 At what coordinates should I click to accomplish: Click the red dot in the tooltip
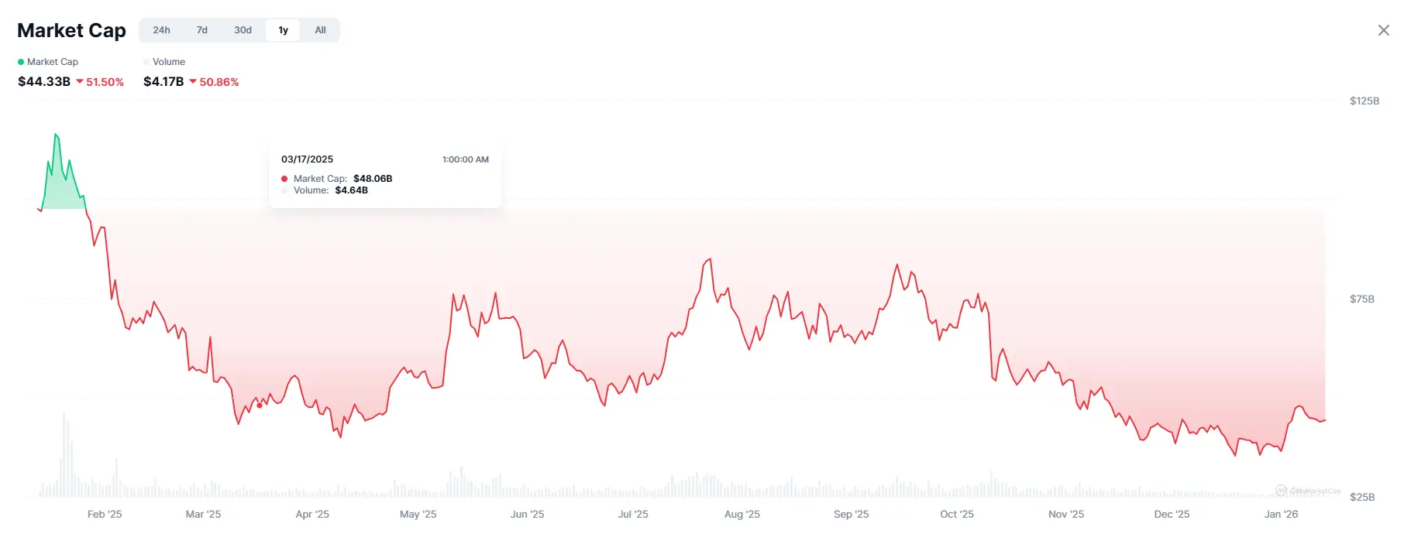284,179
